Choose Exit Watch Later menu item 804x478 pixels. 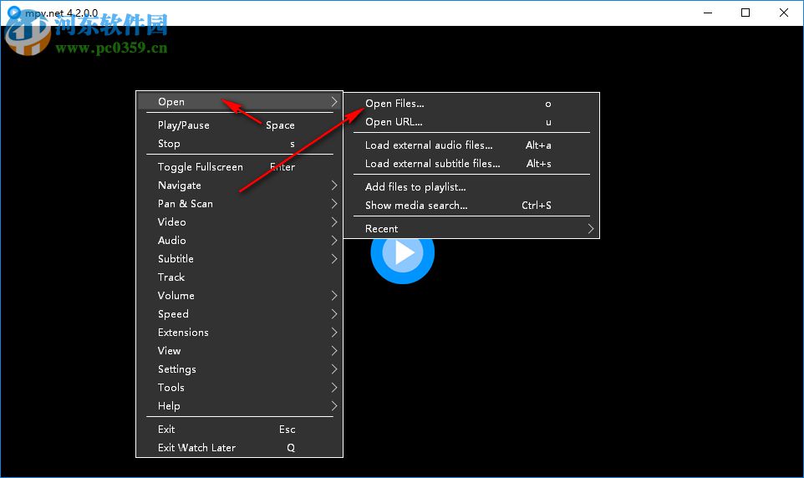(x=240, y=448)
